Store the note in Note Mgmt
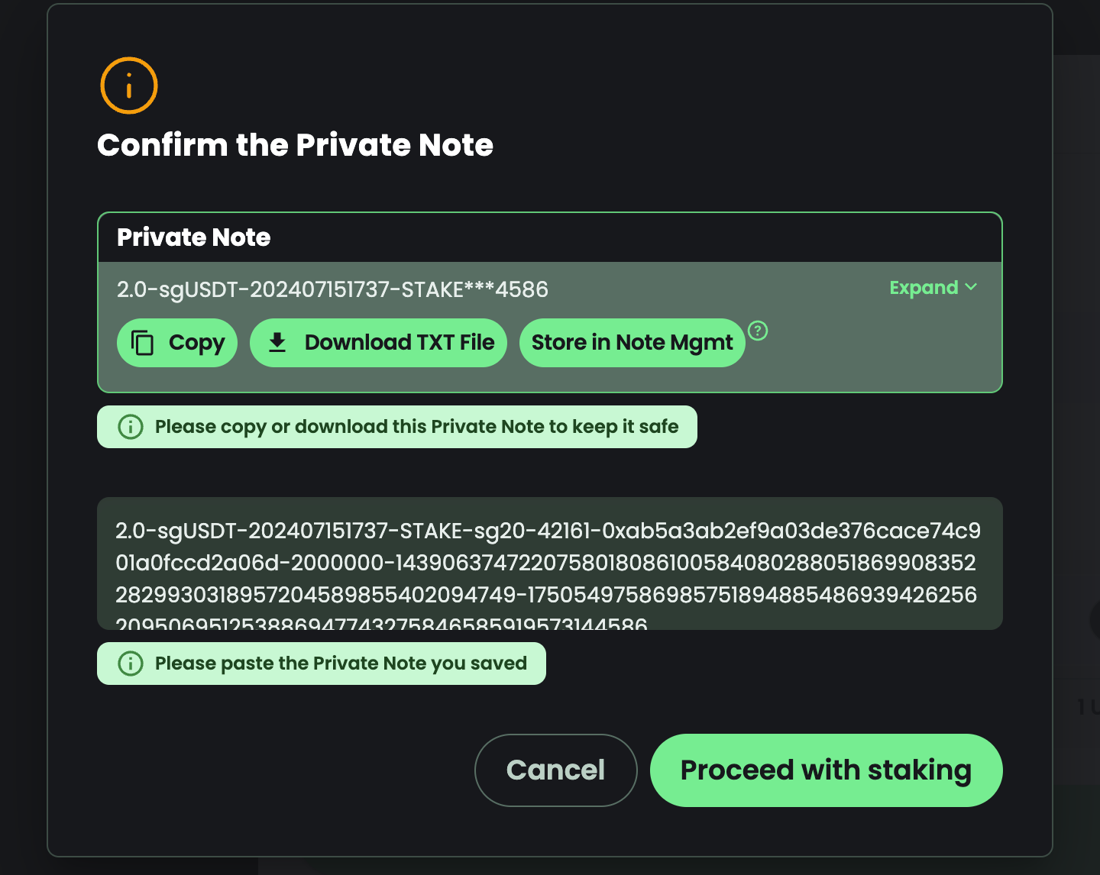1100x875 pixels. (632, 343)
